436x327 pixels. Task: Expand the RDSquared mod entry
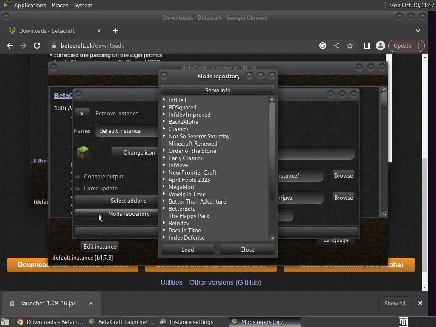coord(164,107)
